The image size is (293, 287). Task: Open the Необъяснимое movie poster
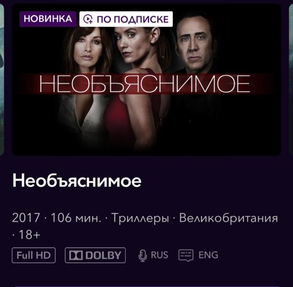click(x=146, y=79)
